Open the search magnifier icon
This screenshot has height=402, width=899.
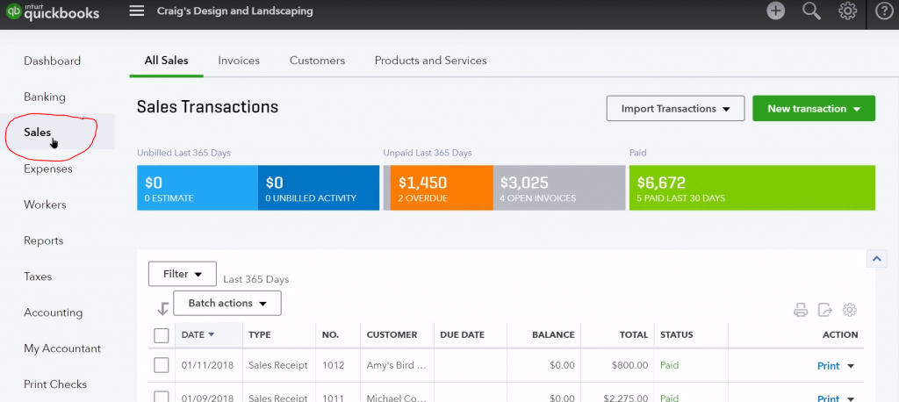(x=811, y=11)
